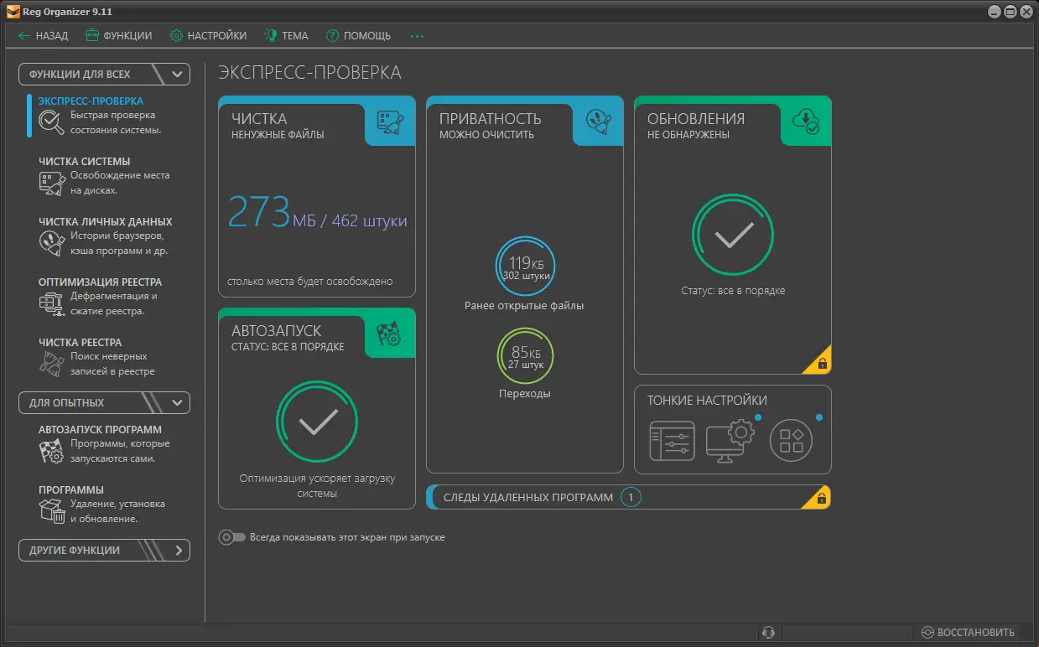This screenshot has height=647, width=1039.
Task: Click the personal data cleanup sidebar icon
Action: [51, 244]
